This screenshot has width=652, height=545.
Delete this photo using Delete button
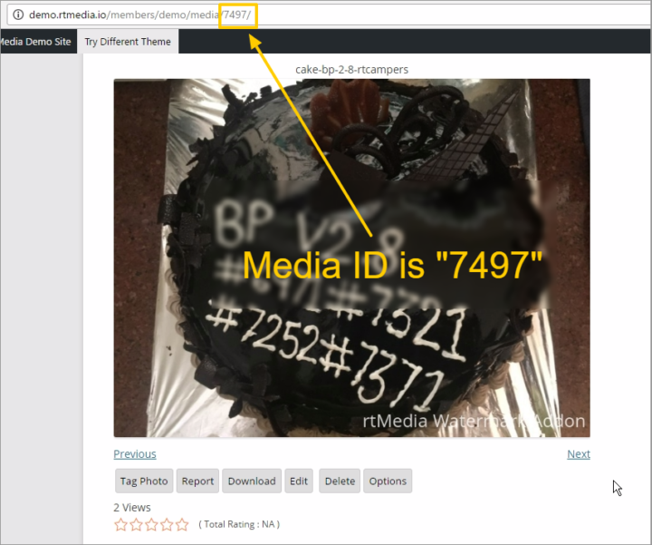coord(340,481)
